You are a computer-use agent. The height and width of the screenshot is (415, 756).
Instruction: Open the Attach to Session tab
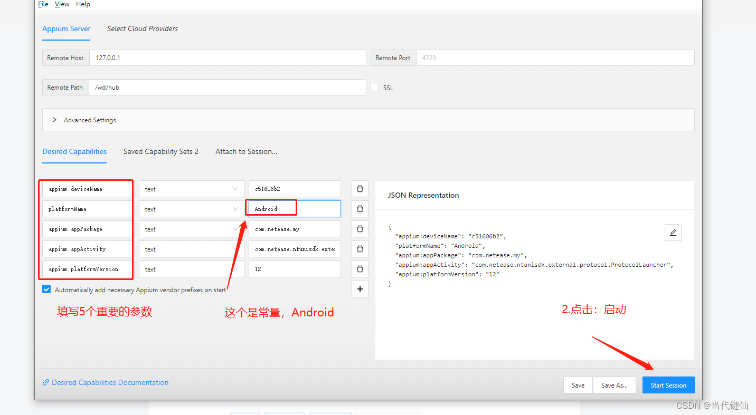246,151
